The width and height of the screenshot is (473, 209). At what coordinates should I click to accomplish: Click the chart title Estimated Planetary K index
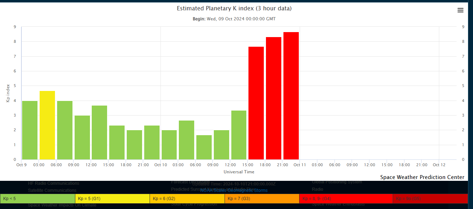234,9
